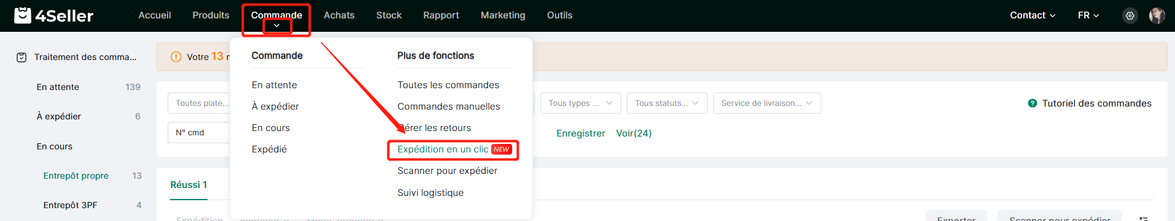Open the Tous types filter dropdown
The image size is (1175, 221).
pos(581,103)
